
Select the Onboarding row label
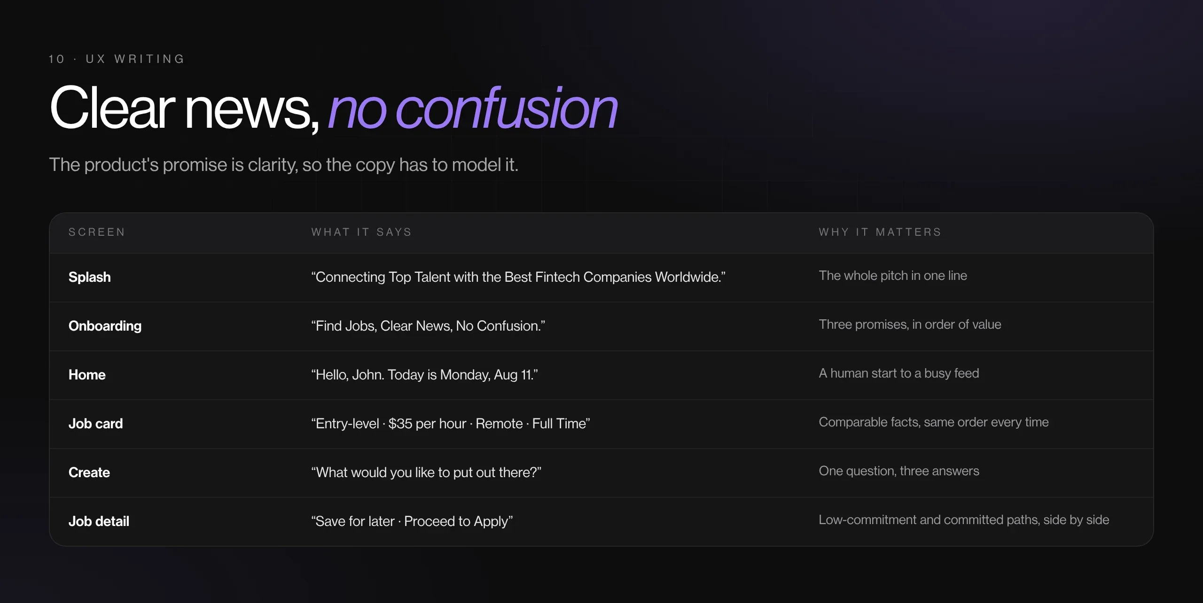(105, 326)
